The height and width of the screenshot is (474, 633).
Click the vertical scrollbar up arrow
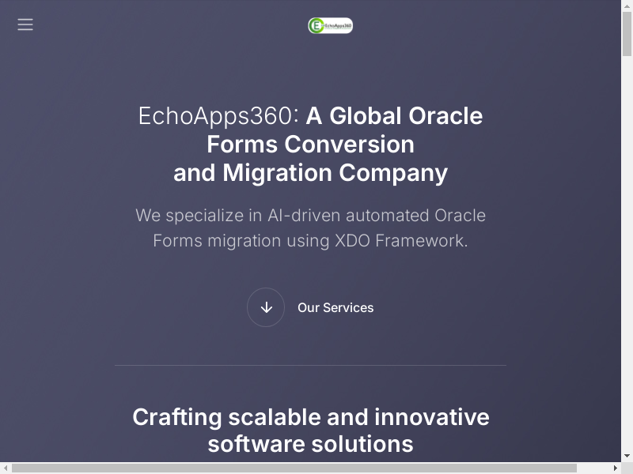[627, 6]
